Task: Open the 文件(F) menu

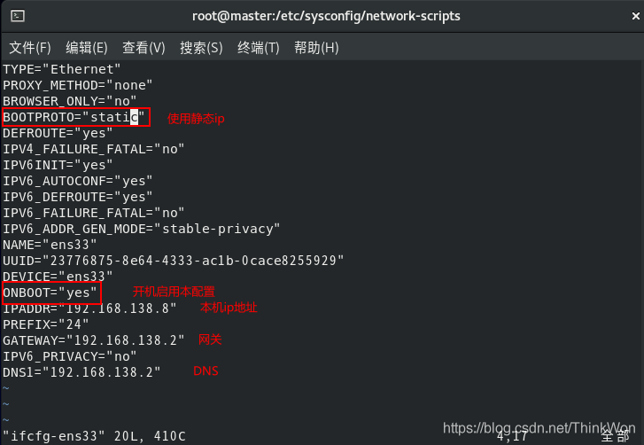Action: click(x=30, y=47)
